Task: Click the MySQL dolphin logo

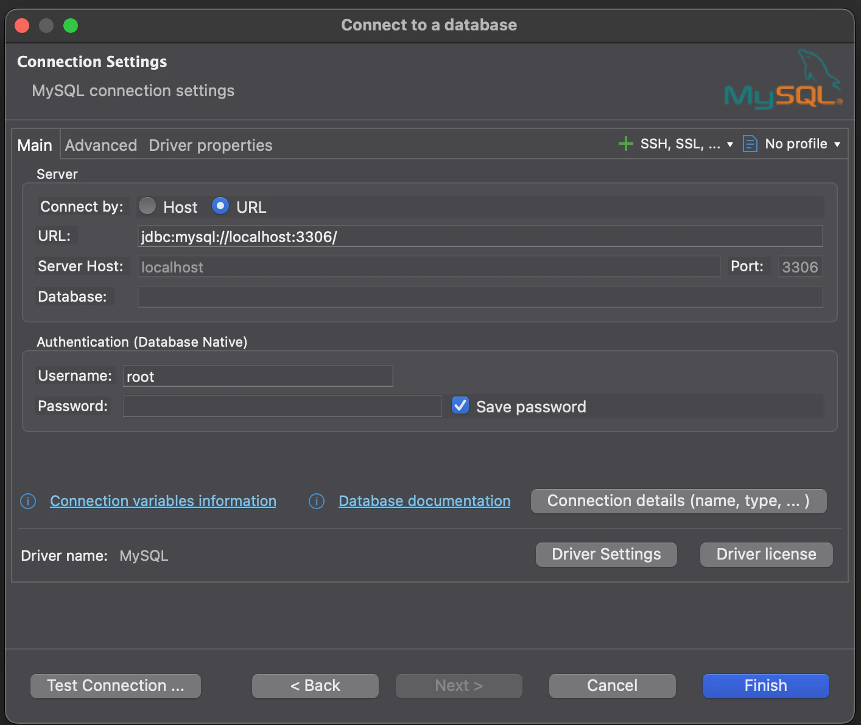Action: coord(784,79)
